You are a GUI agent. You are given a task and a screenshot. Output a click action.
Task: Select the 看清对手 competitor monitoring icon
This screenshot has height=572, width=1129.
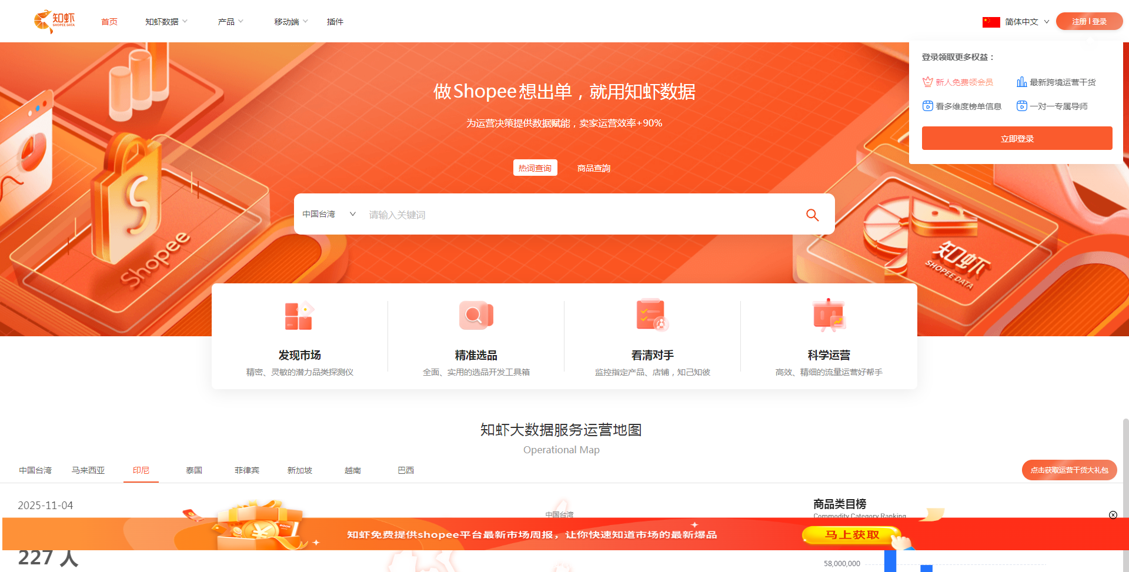651,316
